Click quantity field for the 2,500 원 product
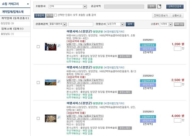190x136 pixels. [x=178, y=84]
